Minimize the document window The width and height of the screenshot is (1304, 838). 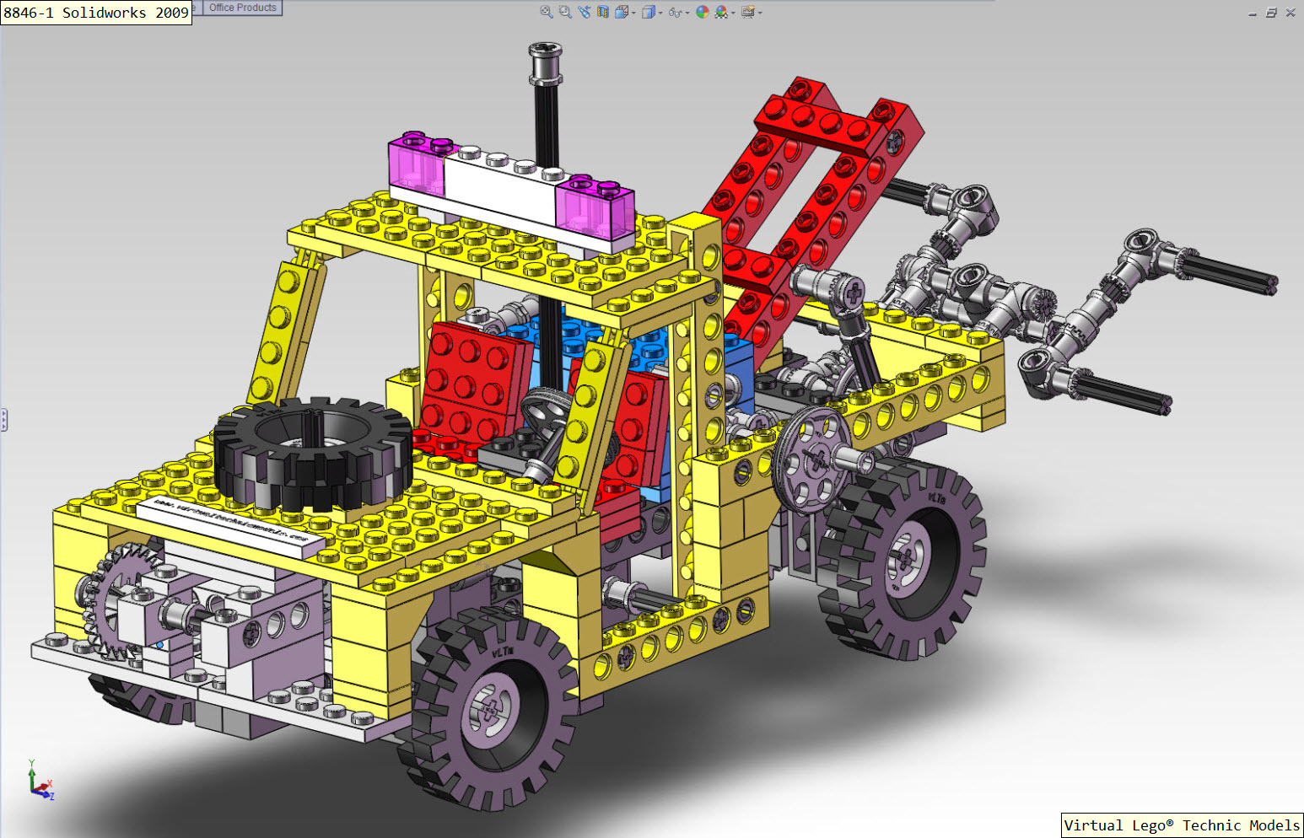click(x=1253, y=13)
